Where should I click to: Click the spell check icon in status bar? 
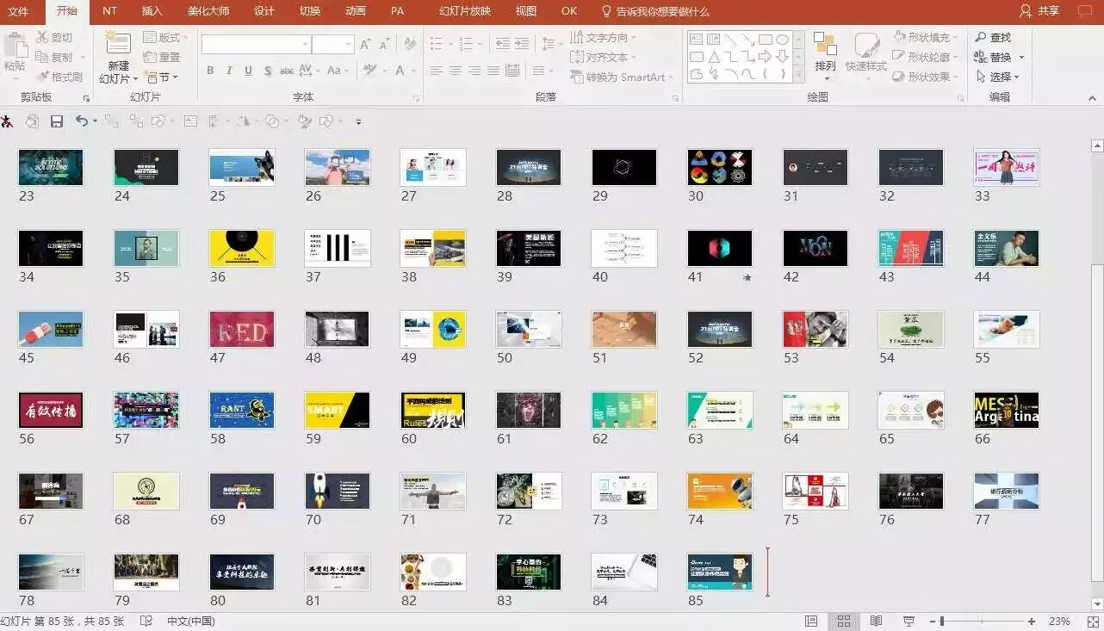point(146,621)
